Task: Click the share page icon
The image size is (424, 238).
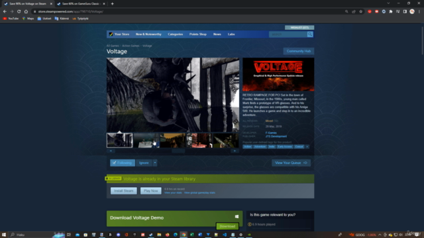Action: point(354,12)
